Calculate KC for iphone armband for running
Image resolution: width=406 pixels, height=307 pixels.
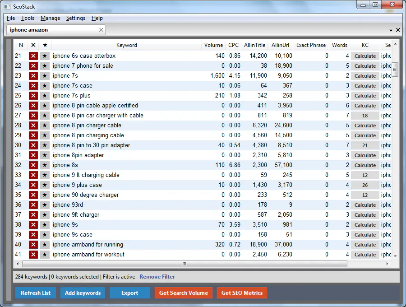(365, 245)
